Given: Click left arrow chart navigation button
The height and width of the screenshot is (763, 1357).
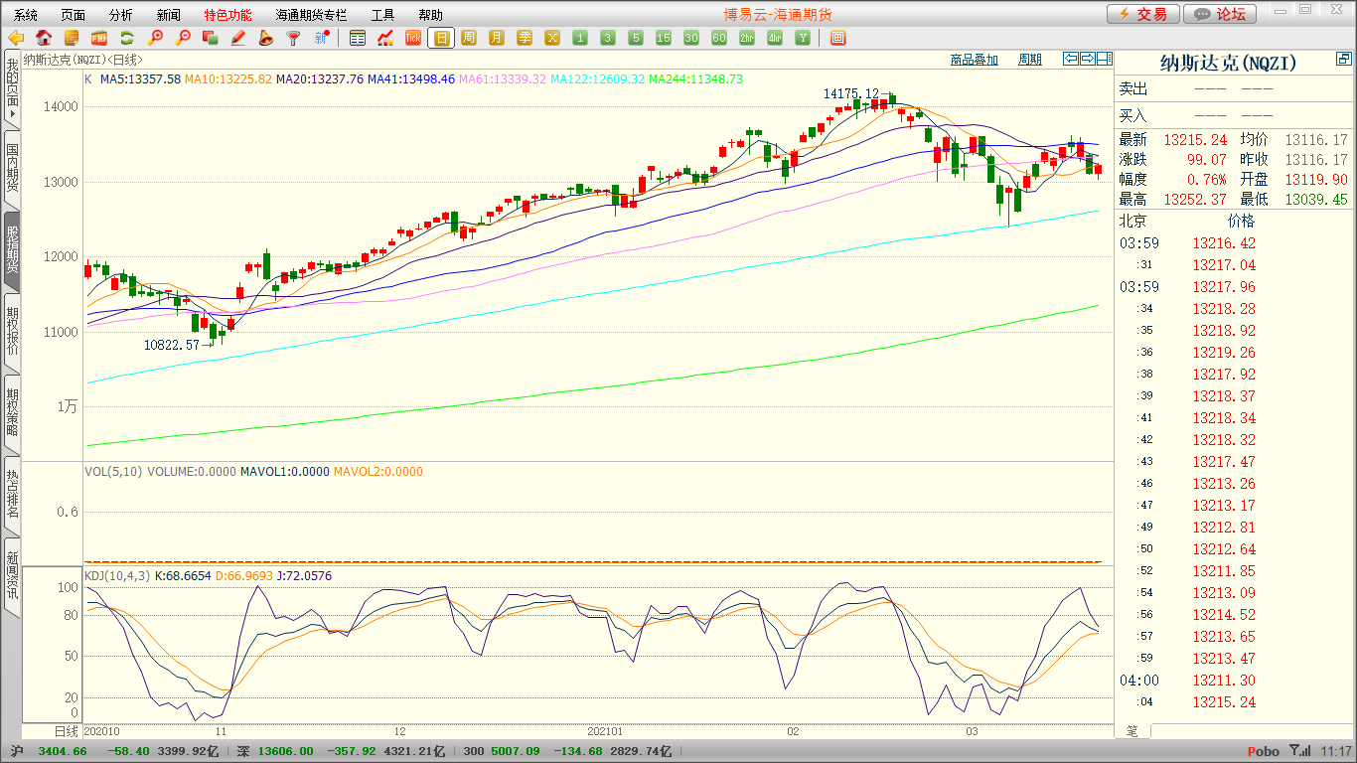Looking at the screenshot, I should [x=1071, y=59].
